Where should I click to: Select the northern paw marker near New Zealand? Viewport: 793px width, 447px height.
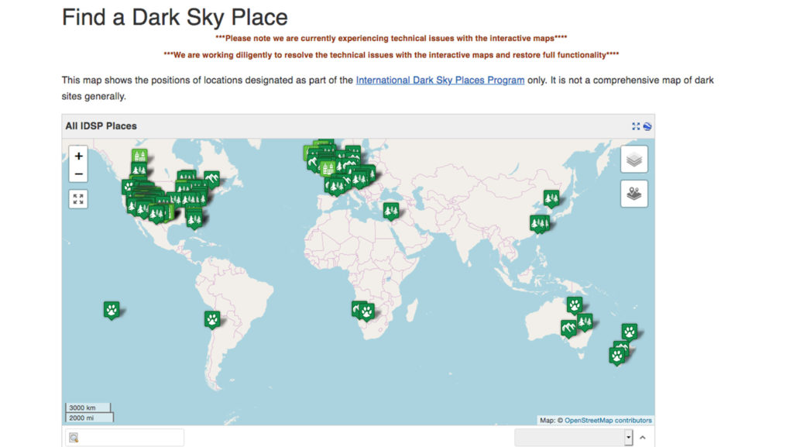click(629, 332)
